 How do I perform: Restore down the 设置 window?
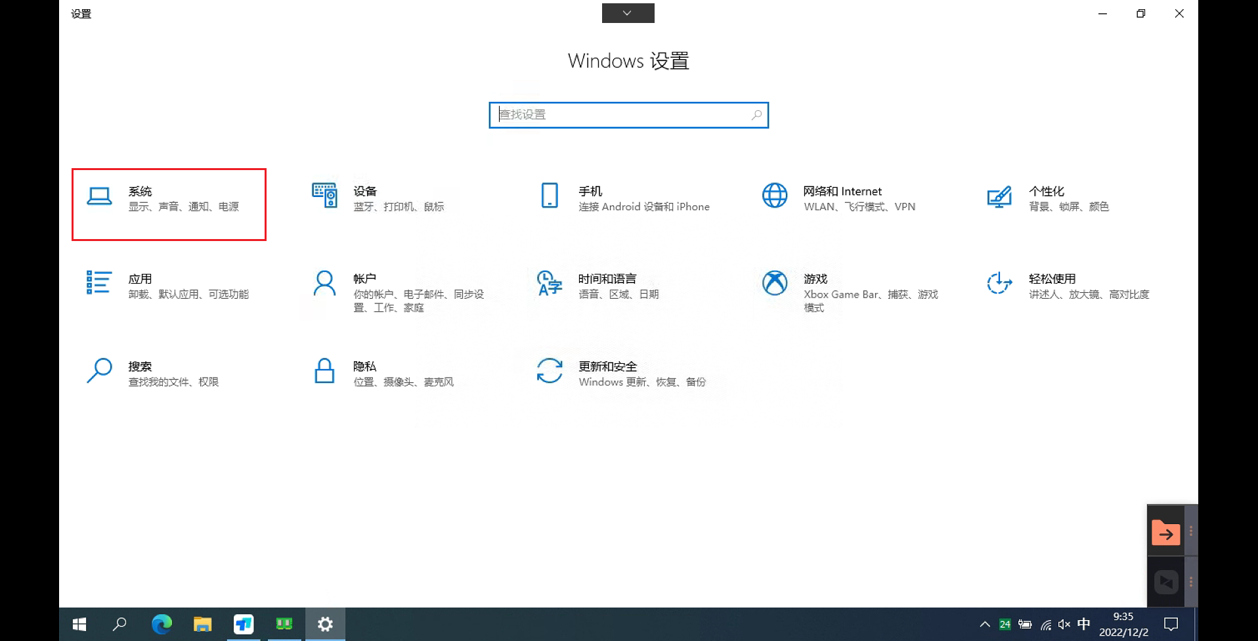point(1141,14)
